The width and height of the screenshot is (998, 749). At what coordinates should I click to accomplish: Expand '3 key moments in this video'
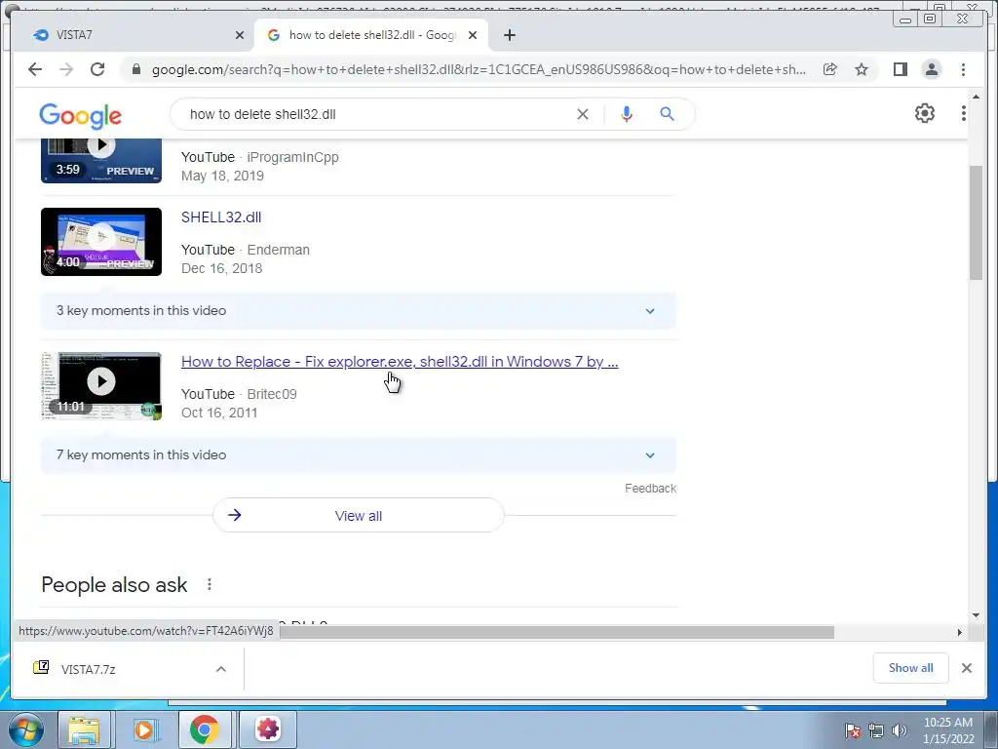point(358,311)
